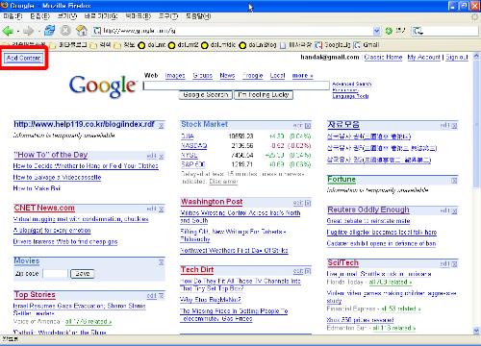Go back with the green Back arrow

pos(8,31)
